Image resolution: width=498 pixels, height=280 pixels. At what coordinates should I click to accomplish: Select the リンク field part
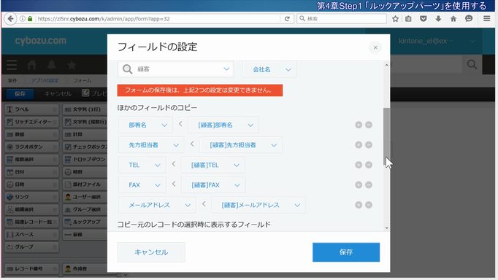click(x=31, y=197)
